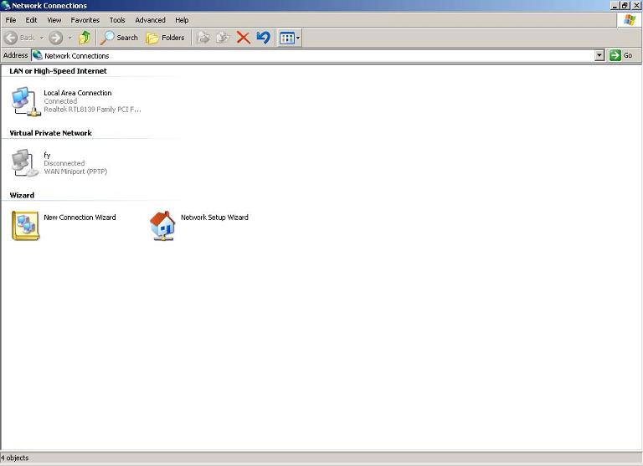This screenshot has height=466, width=643.
Task: Select the Local Area Connection icon
Action: point(26,101)
